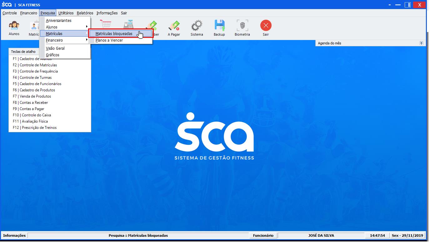Screen dimensions: 430x243
Task: Close the open Pesquisa menu
Action: pos(47,13)
